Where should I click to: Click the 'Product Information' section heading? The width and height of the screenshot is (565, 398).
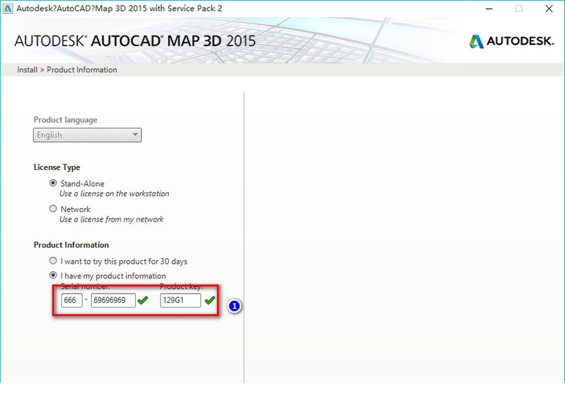(x=72, y=245)
